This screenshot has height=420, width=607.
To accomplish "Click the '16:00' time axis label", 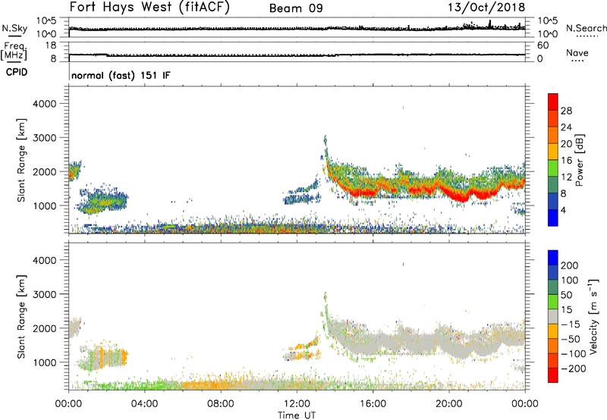I will [373, 404].
